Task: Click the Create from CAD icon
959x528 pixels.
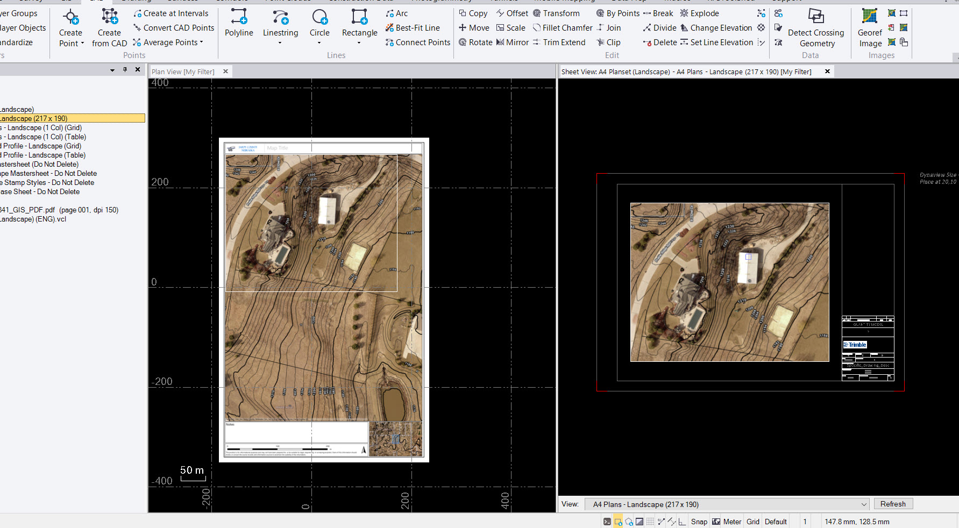Action: 110,17
